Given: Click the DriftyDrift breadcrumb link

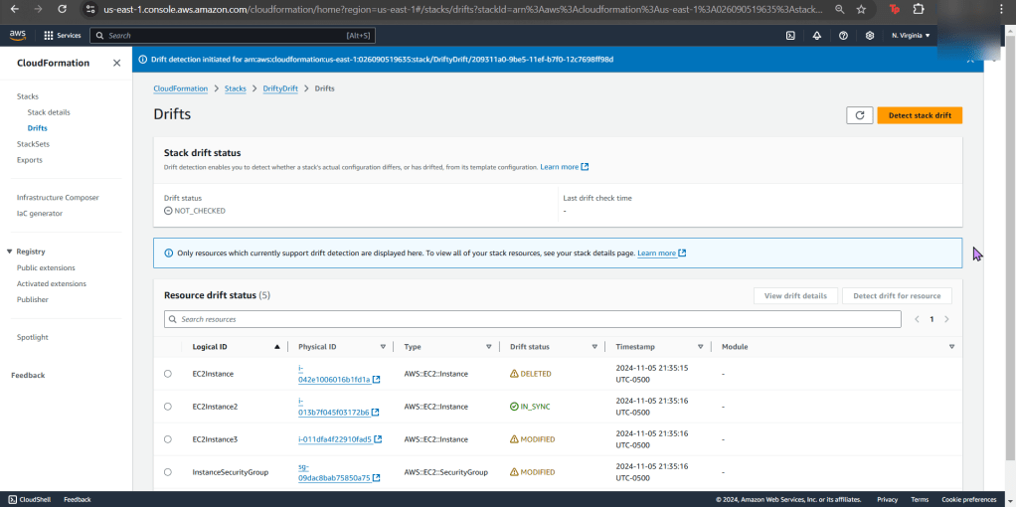Looking at the screenshot, I should click(x=279, y=88).
